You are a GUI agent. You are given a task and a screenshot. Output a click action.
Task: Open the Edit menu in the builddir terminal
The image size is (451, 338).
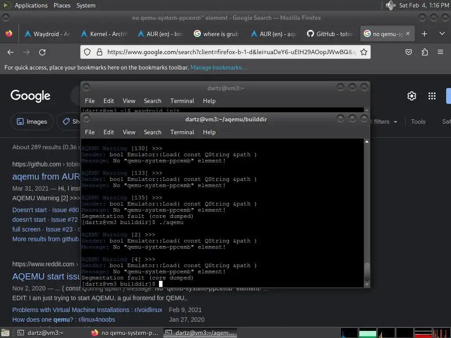pos(108,132)
